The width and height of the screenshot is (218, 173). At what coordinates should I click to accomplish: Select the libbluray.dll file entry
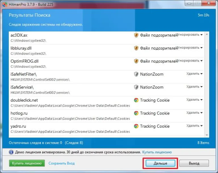[x=106, y=51]
